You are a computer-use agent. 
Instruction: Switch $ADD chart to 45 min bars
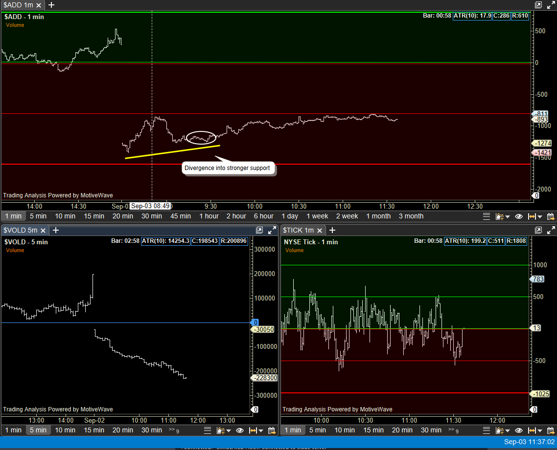[181, 216]
